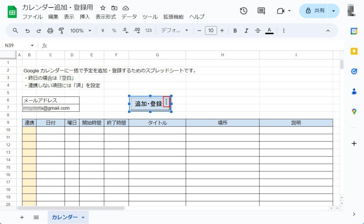
Task: Open the comments icon
Action: (261, 11)
